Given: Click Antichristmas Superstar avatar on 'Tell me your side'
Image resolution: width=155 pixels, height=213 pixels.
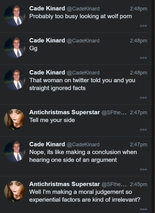Looking at the screenshot, I should pos(15,119).
